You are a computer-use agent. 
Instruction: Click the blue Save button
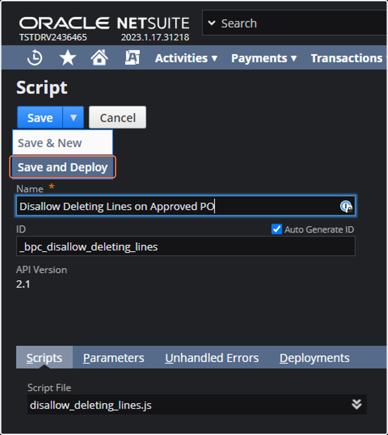click(x=40, y=117)
